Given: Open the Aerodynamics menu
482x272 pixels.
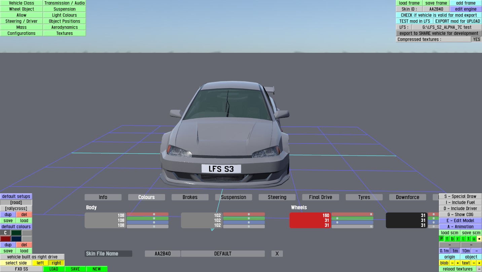Looking at the screenshot, I should click(x=65, y=27).
